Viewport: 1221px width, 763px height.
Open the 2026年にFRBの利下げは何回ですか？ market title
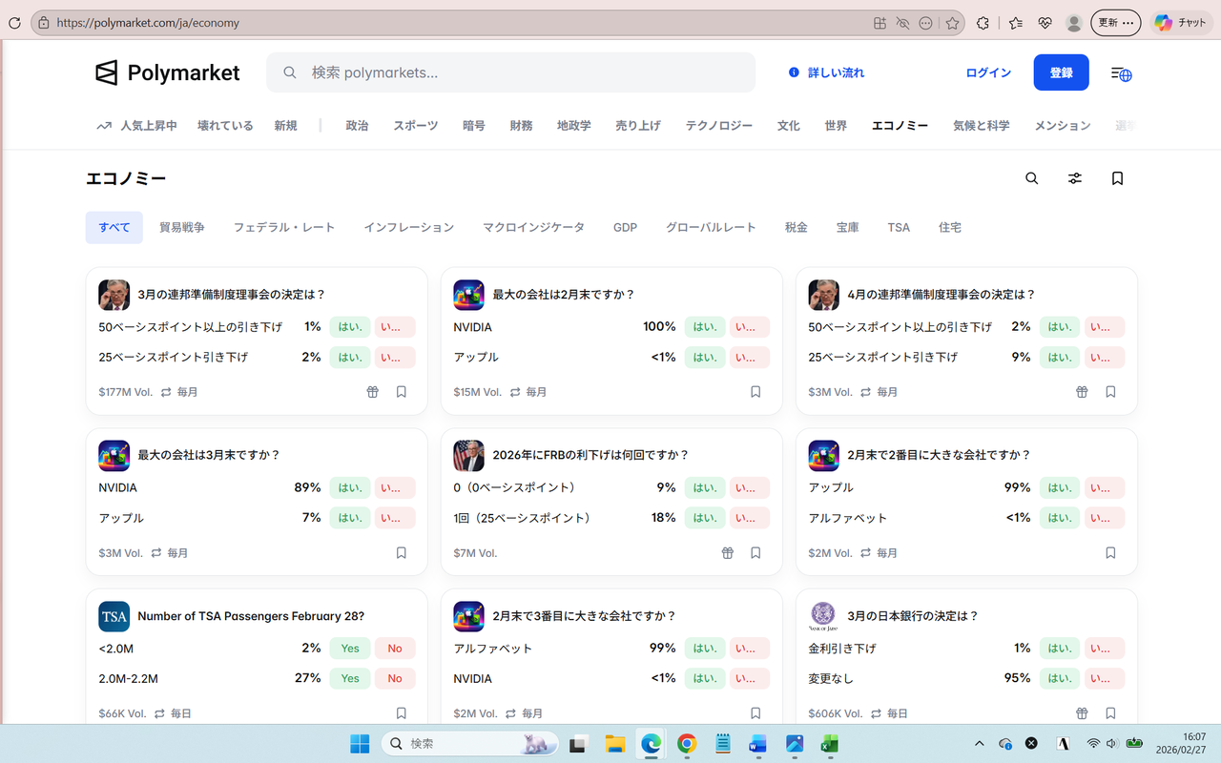590,456
